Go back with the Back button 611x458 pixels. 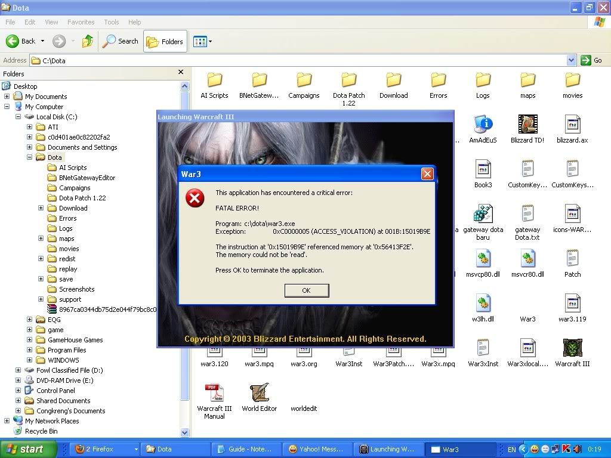pos(20,41)
